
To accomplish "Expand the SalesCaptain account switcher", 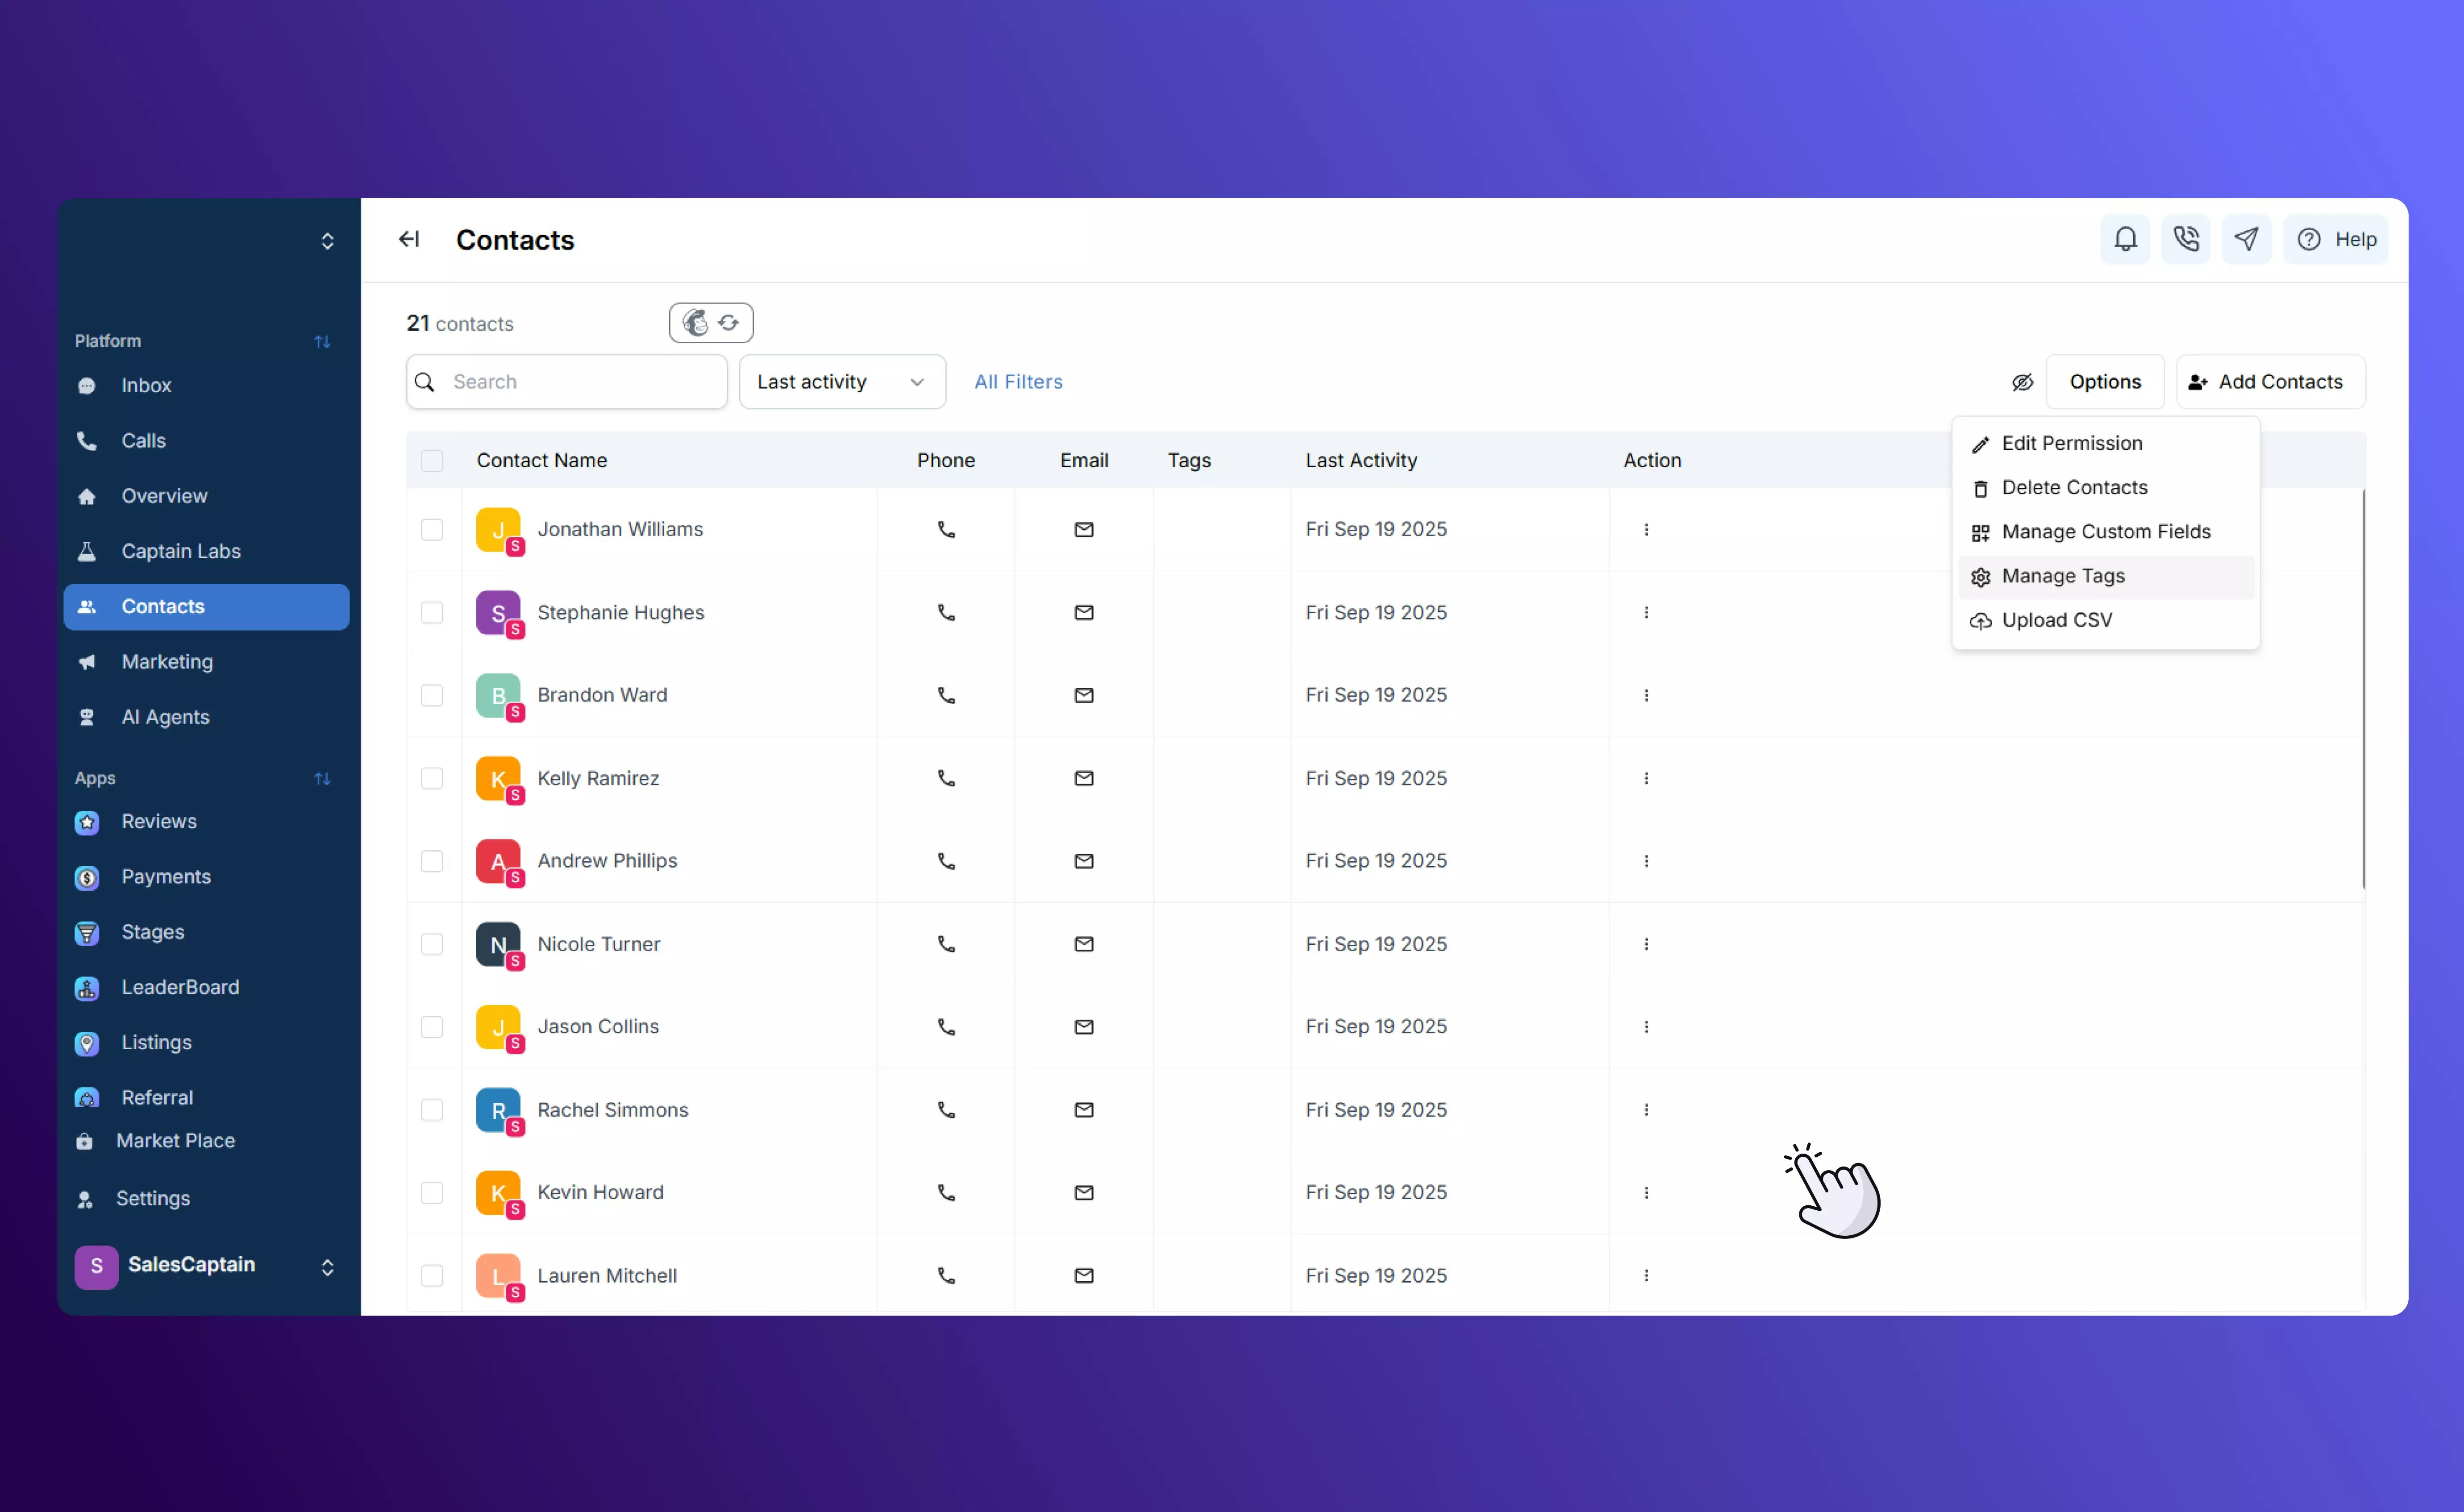I will [x=327, y=1267].
